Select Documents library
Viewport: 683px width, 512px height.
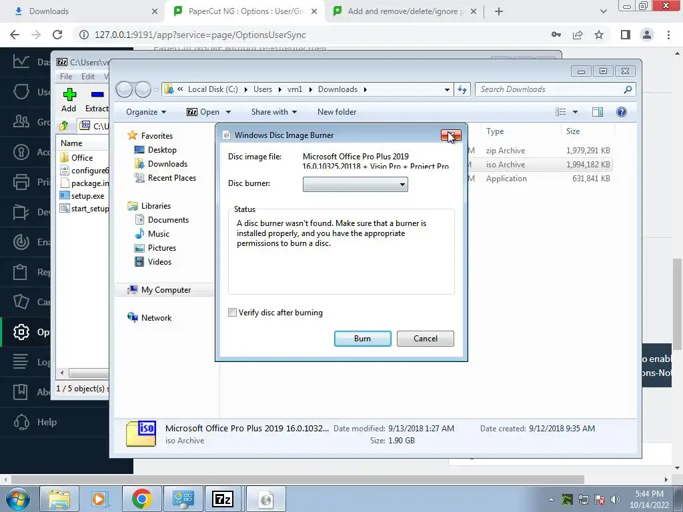click(x=168, y=220)
